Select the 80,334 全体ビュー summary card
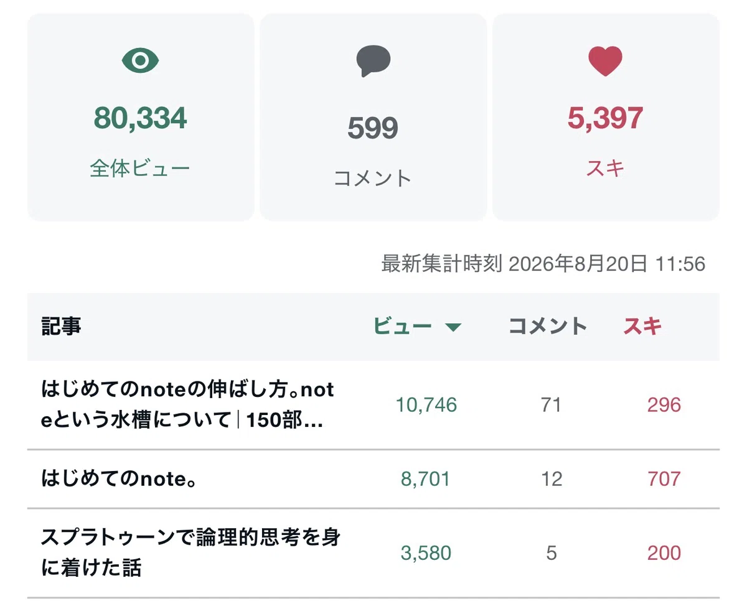Screen dimensions: 747x601 (141, 117)
